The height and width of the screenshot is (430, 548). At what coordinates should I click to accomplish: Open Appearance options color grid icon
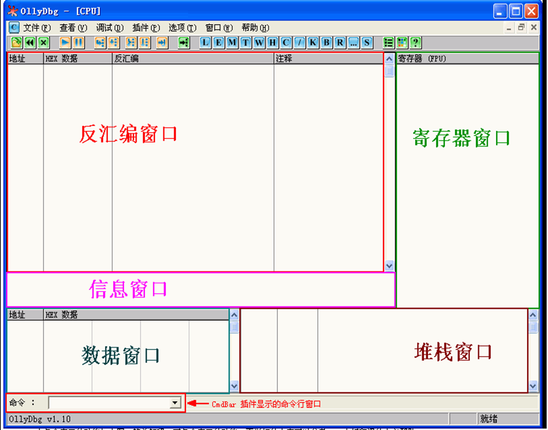point(402,43)
